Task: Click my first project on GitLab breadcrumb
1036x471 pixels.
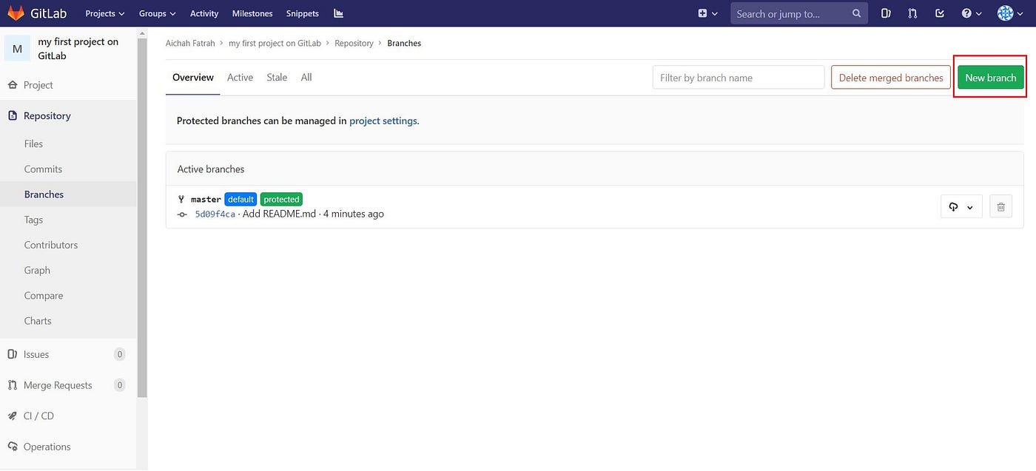Action: point(275,44)
